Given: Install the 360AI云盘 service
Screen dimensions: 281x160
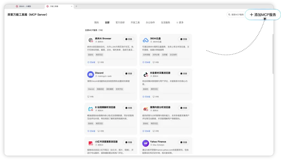Looking at the screenshot, I should pyautogui.click(x=184, y=39).
